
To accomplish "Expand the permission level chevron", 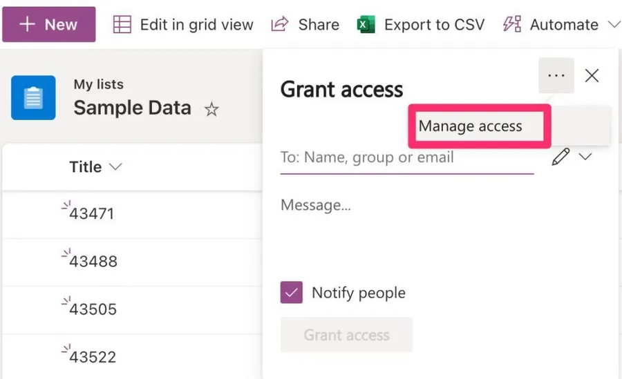I will coord(585,157).
